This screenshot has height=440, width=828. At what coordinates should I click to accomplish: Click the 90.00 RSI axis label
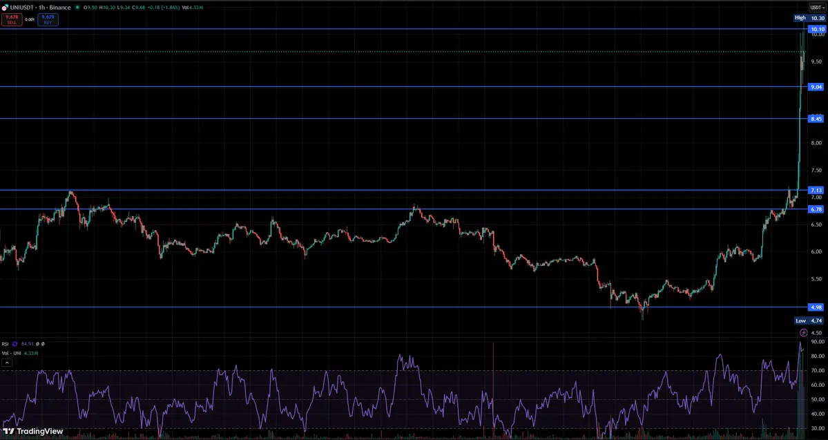point(818,342)
